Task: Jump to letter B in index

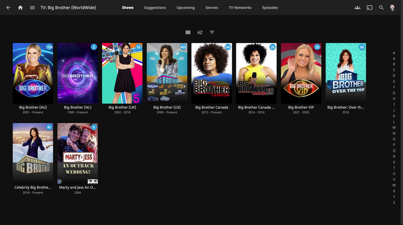Action: pyautogui.click(x=394, y=64)
